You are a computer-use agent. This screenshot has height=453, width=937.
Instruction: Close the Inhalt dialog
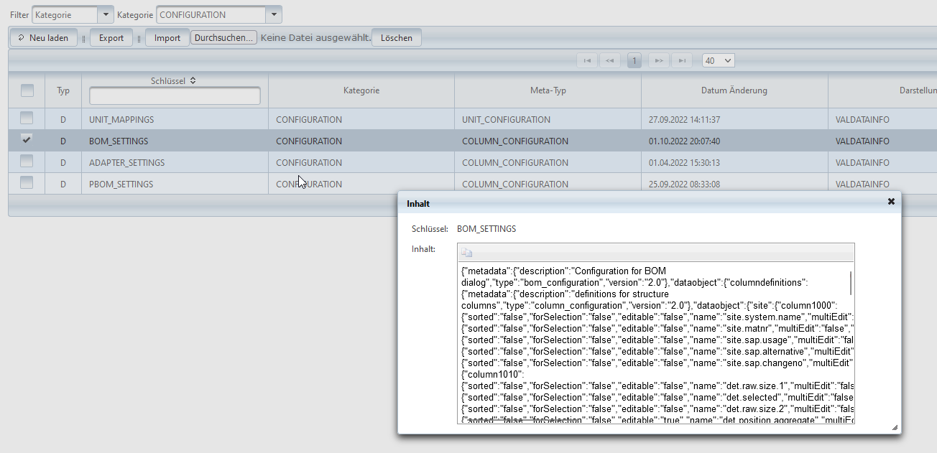point(891,202)
